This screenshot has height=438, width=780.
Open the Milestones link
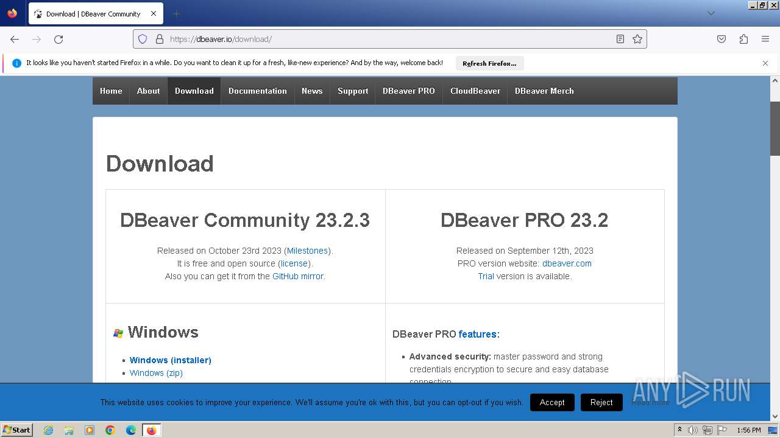click(308, 251)
